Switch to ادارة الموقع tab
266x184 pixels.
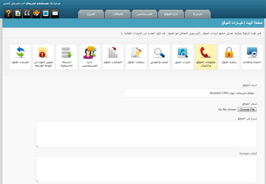[171, 14]
